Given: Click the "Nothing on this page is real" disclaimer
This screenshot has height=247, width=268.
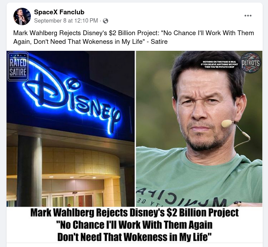Looking at the screenshot, I should click(x=219, y=64).
